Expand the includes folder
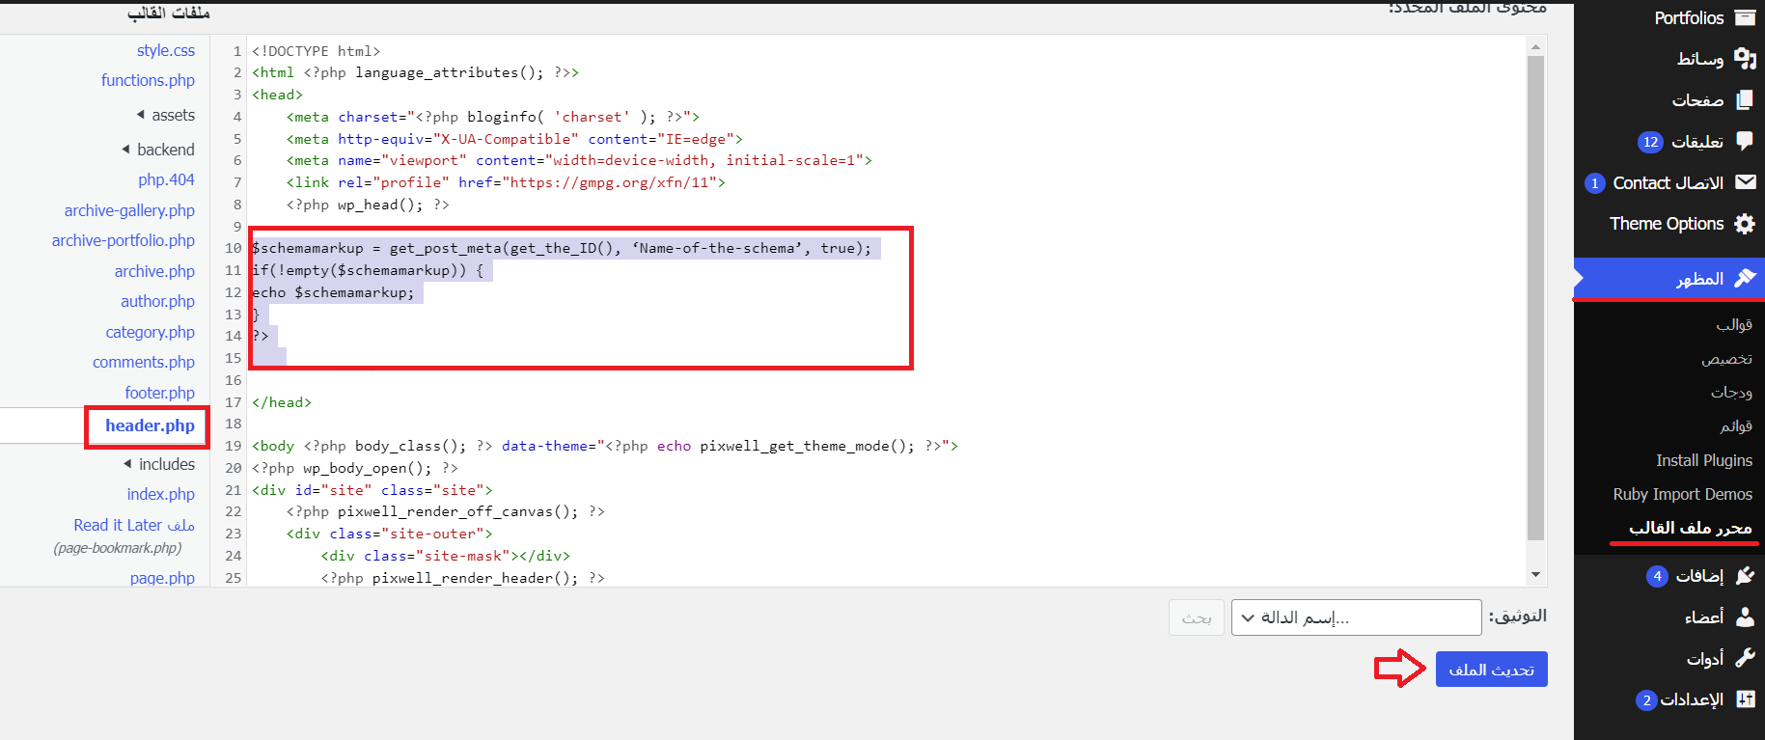This screenshot has width=1765, height=740. [159, 464]
